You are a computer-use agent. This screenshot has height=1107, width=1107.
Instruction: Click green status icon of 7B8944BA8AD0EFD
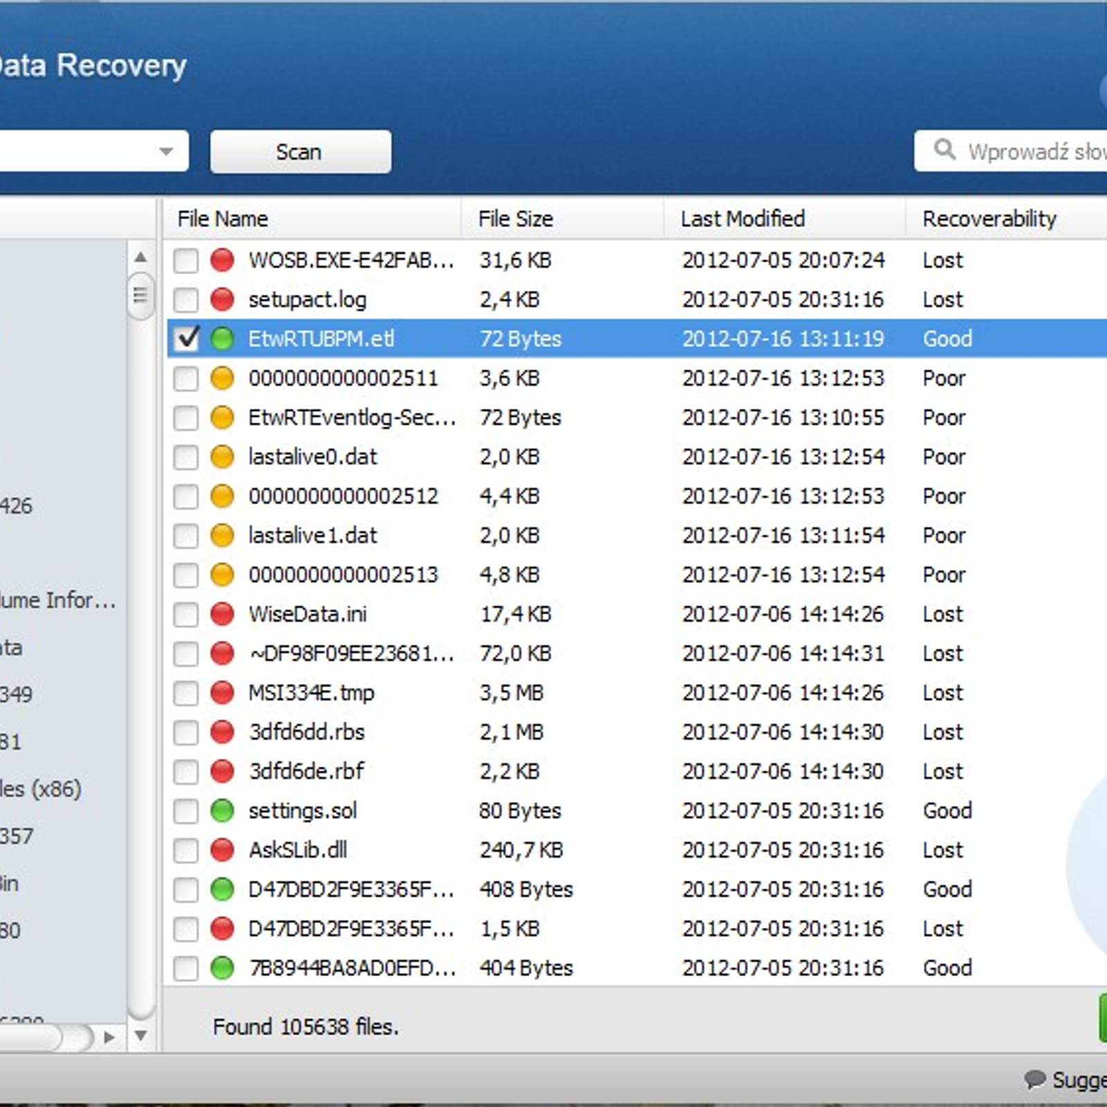222,968
